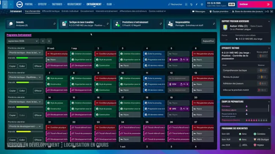This screenshot has height=154, width=275.
Task: Click the Conseils analyst icon card
Action: tap(11, 24)
